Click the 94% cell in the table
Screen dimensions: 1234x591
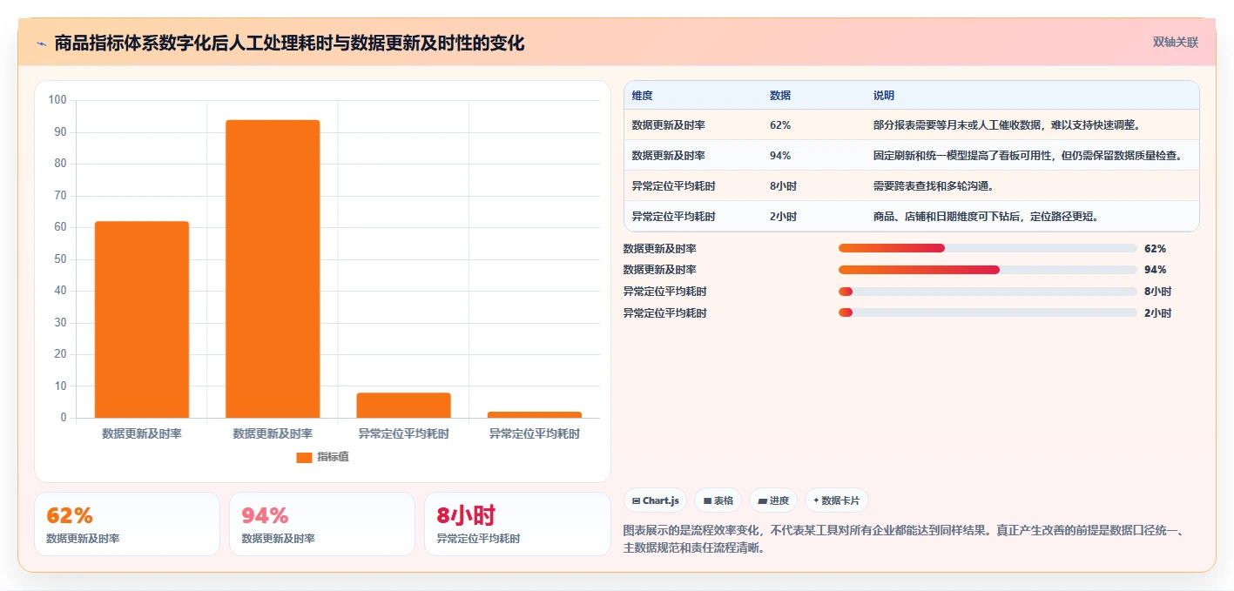(780, 156)
